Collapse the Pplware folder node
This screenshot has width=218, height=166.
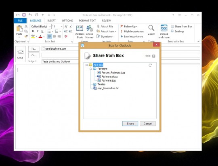[x=91, y=69]
